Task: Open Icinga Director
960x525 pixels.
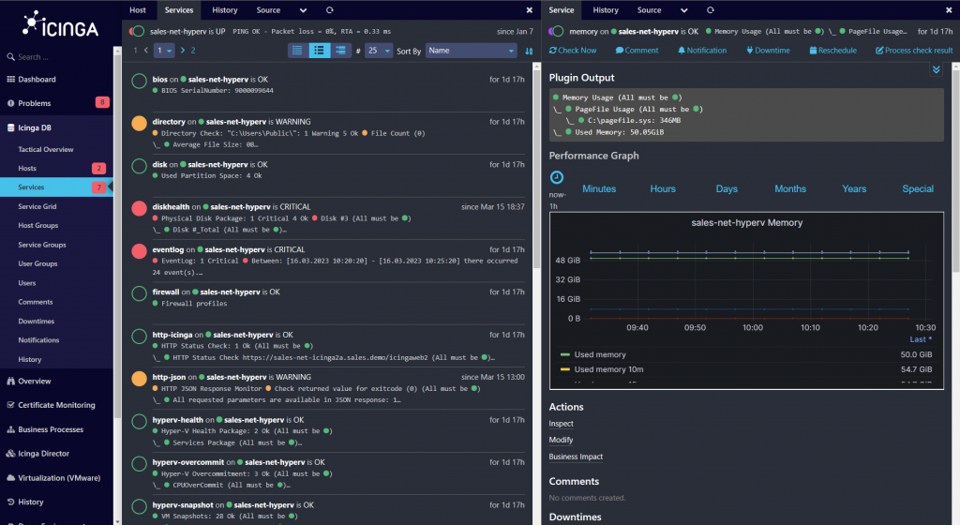Action: pyautogui.click(x=37, y=454)
